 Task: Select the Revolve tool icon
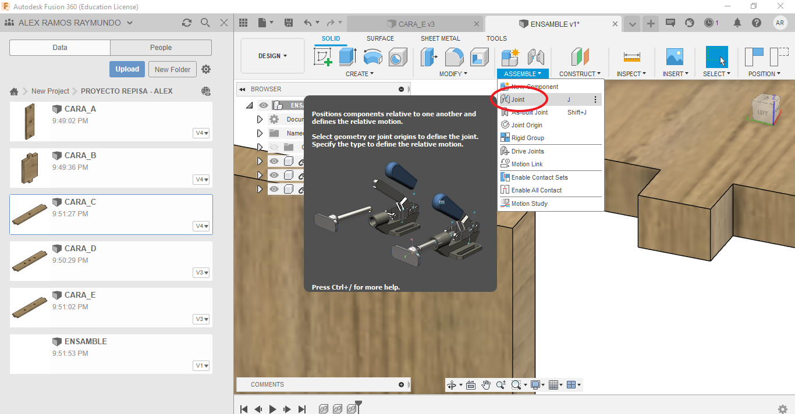(372, 57)
